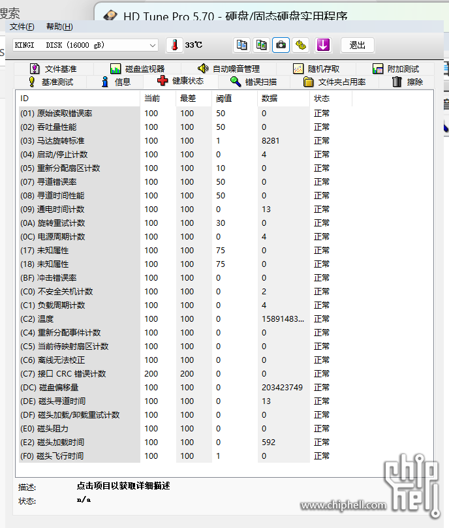Screen dimensions: 449x528
Task: Select the (09) 通电时间计数 row
Action: [185, 210]
